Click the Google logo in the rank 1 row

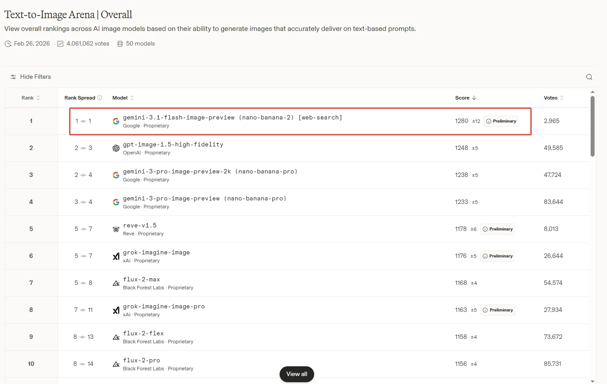[116, 121]
